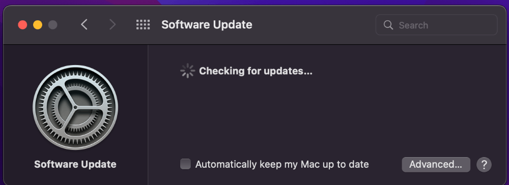The image size is (509, 185).
Task: Go back with the left chevron arrow
Action: 84,24
